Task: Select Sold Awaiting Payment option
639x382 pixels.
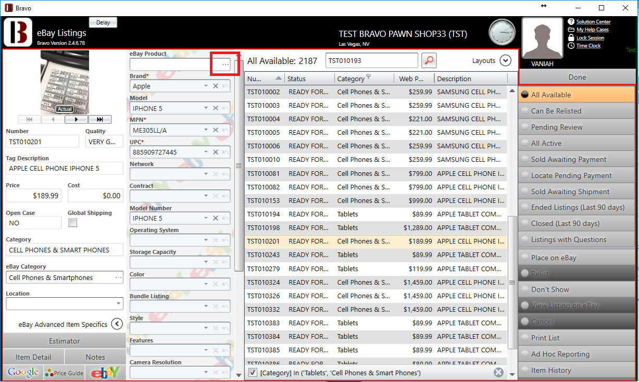Action: click(577, 159)
